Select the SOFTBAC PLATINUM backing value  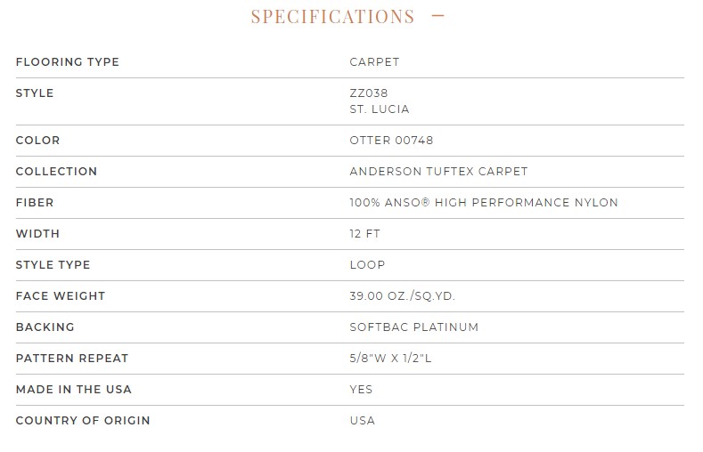pyautogui.click(x=413, y=327)
